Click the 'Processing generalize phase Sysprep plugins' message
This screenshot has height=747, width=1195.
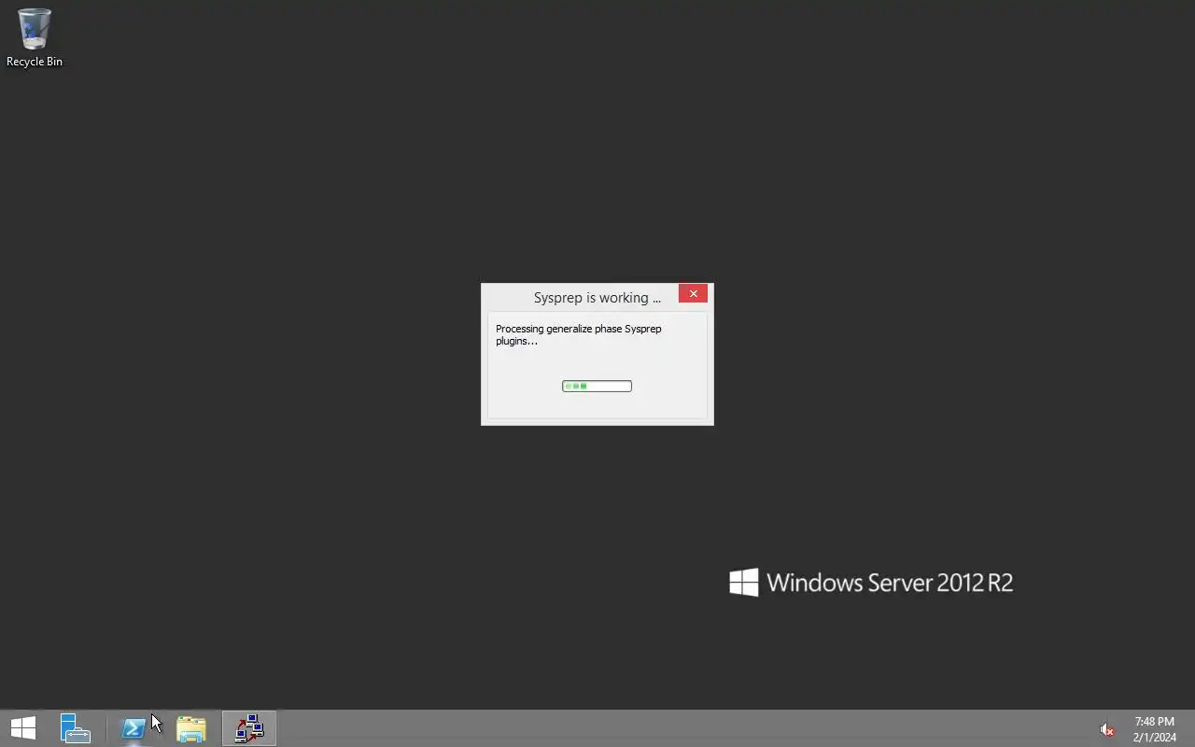point(579,334)
